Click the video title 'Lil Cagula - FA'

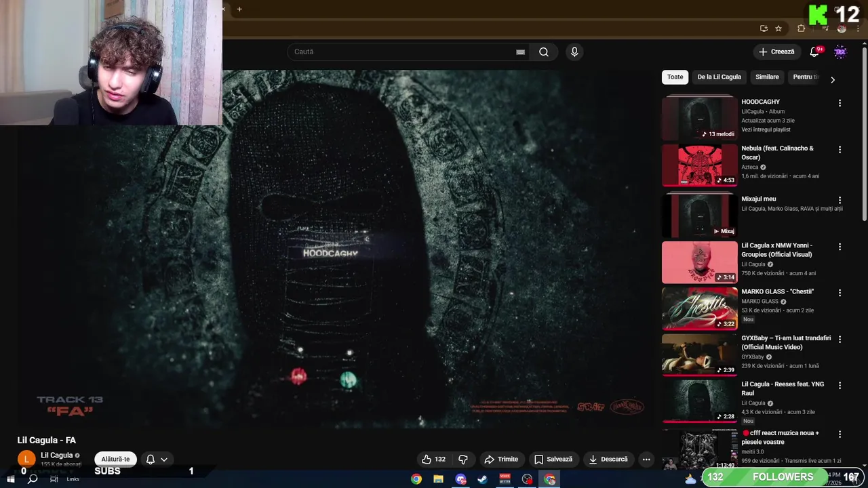46,441
